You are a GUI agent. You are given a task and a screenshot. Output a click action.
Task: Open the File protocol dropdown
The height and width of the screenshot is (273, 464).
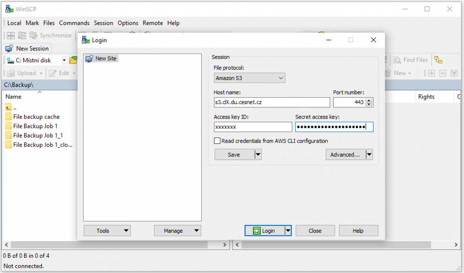click(250, 78)
